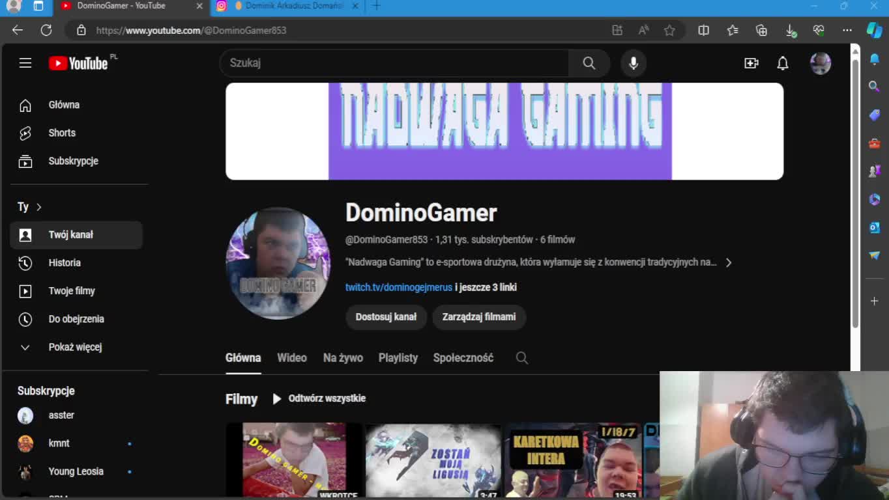889x500 pixels.
Task: Open Copilot in the Edge toolbar
Action: (875, 30)
